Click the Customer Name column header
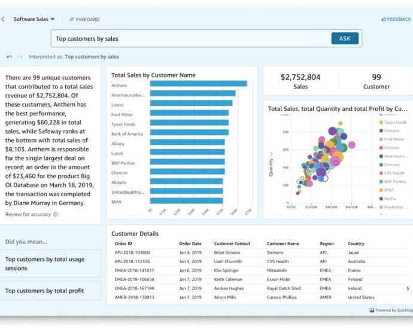The width and height of the screenshot is (413, 329). click(x=283, y=243)
